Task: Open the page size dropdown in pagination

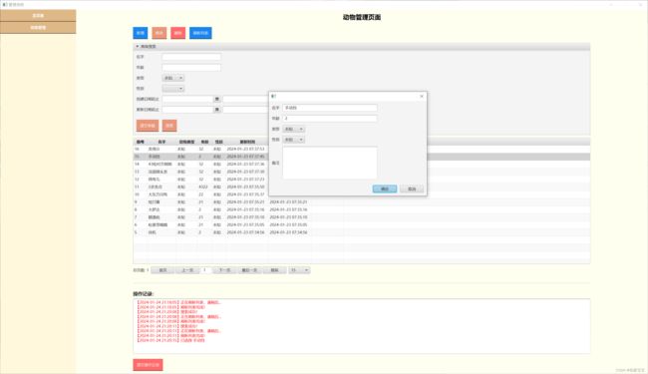Action: click(x=299, y=270)
